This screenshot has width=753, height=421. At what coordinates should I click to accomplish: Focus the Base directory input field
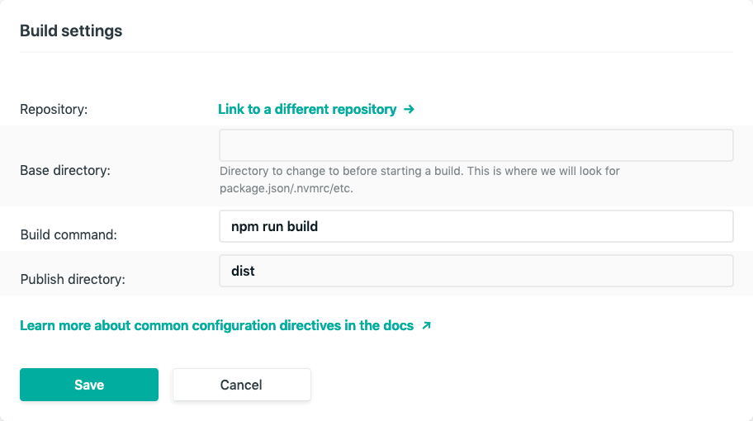pos(476,145)
